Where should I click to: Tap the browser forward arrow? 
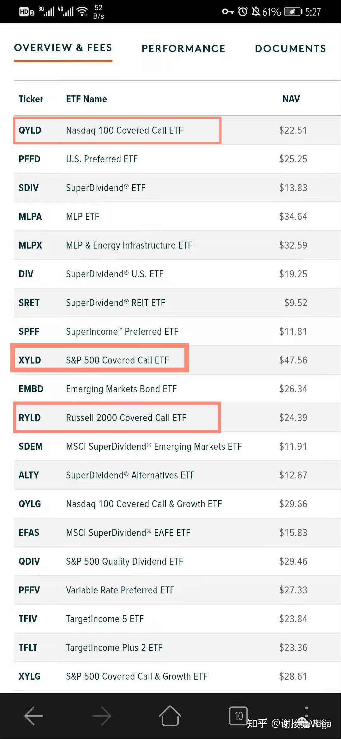[x=102, y=716]
